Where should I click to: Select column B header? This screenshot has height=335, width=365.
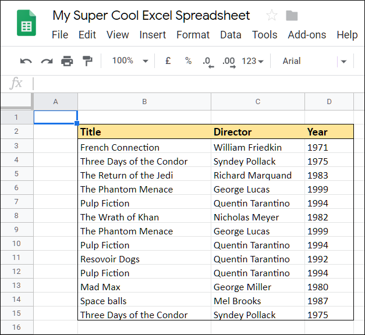(x=144, y=102)
